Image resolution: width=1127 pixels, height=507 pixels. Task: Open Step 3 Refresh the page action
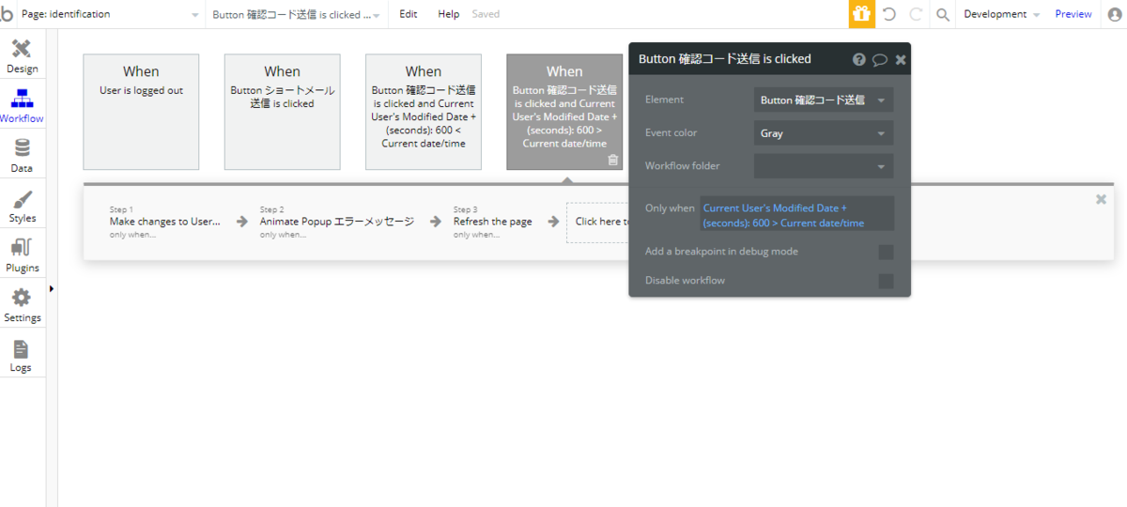pyautogui.click(x=492, y=222)
